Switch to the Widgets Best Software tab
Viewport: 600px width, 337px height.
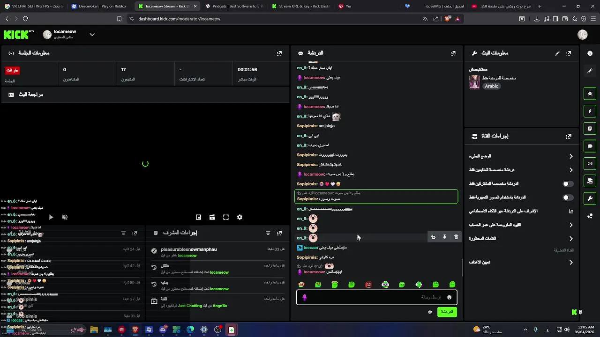point(234,6)
